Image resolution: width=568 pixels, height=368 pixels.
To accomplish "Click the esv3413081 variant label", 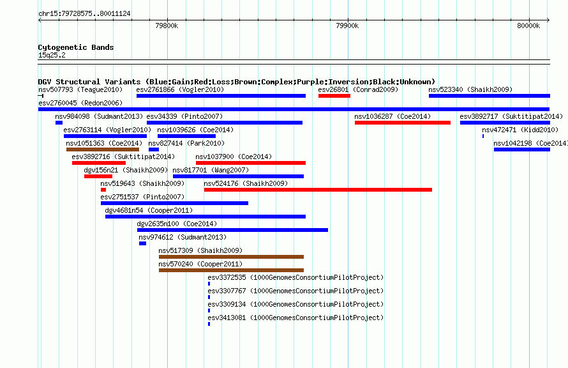I will click(295, 318).
